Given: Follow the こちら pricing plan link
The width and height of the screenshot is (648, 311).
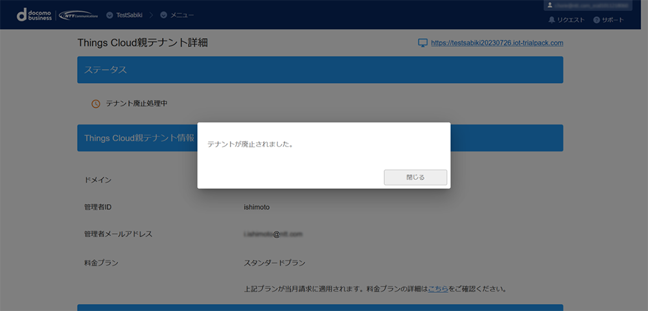Looking at the screenshot, I should (438, 289).
